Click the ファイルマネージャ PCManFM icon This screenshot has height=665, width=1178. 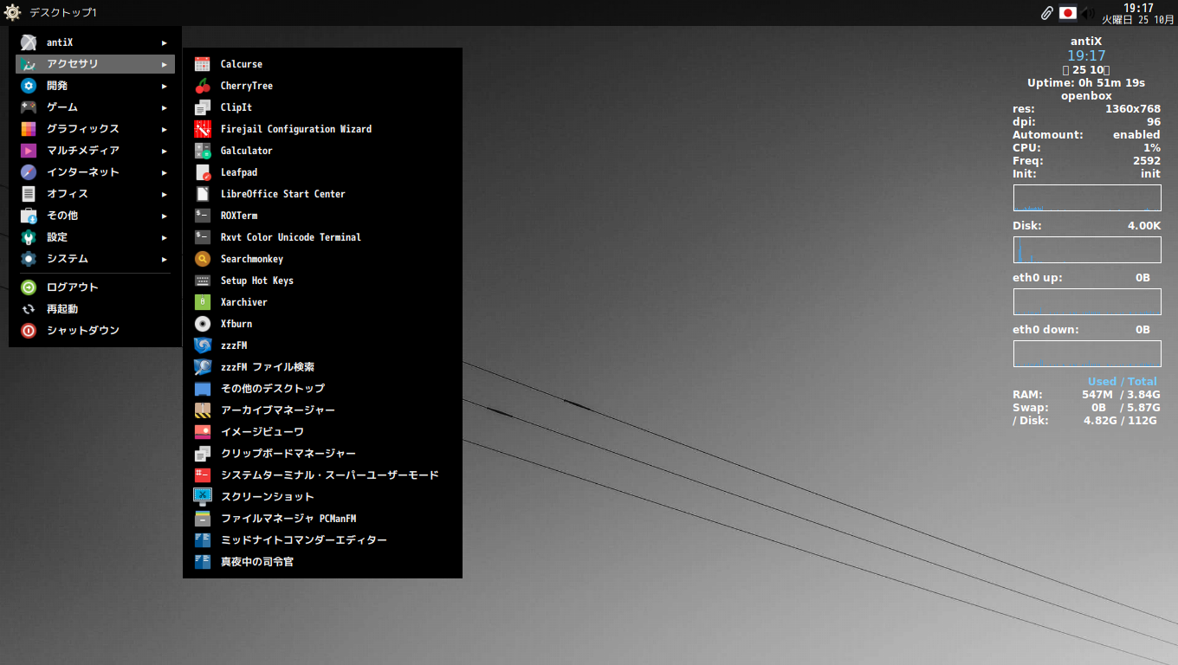[203, 519]
